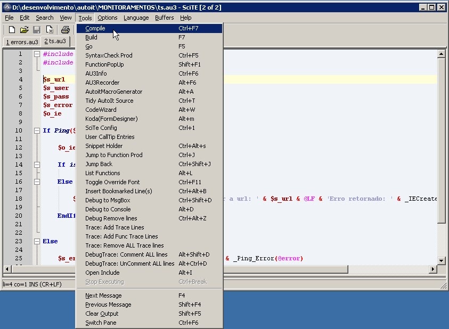Click vertical scrollbar down arrow
449x329 pixels.
click(441, 260)
